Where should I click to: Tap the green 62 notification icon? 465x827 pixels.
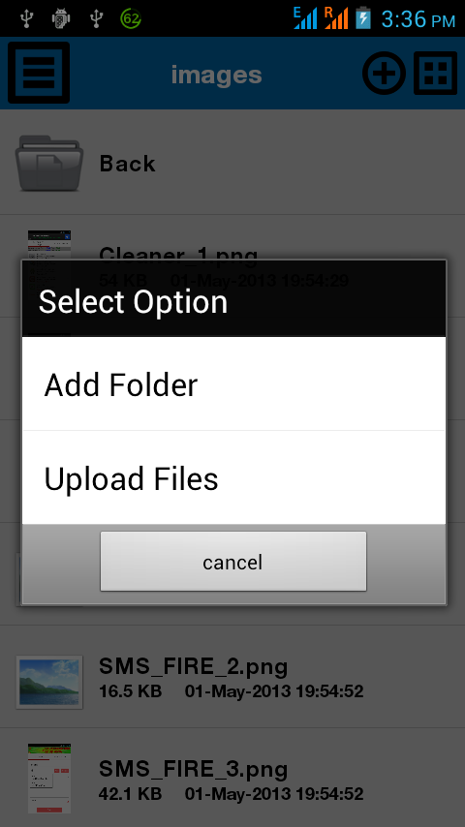[131, 19]
